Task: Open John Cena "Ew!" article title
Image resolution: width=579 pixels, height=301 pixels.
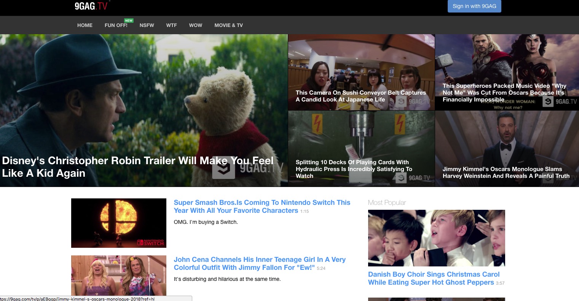Action: [260, 263]
